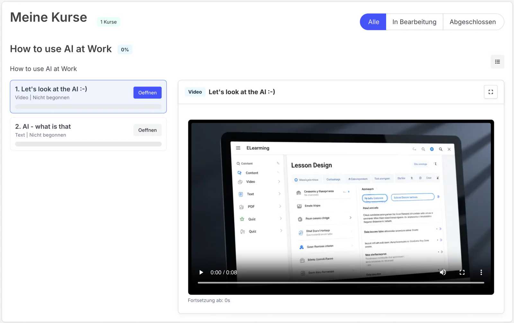Click the 0% progress badge

click(x=125, y=49)
